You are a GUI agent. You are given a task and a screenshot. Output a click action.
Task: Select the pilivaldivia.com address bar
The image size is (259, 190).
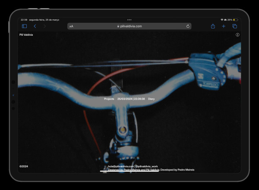click(x=129, y=26)
